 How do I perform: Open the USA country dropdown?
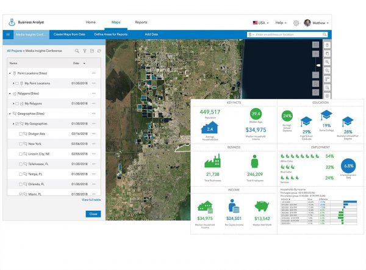coord(260,23)
